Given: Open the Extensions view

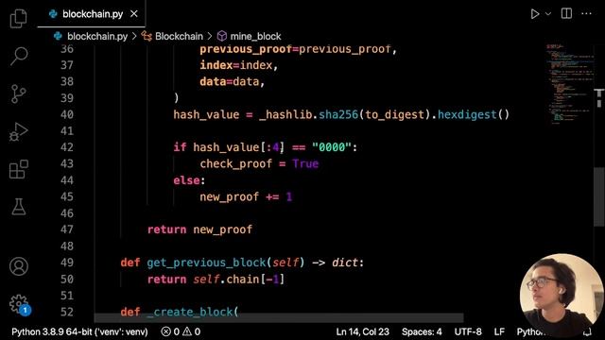Looking at the screenshot, I should pyautogui.click(x=18, y=169).
